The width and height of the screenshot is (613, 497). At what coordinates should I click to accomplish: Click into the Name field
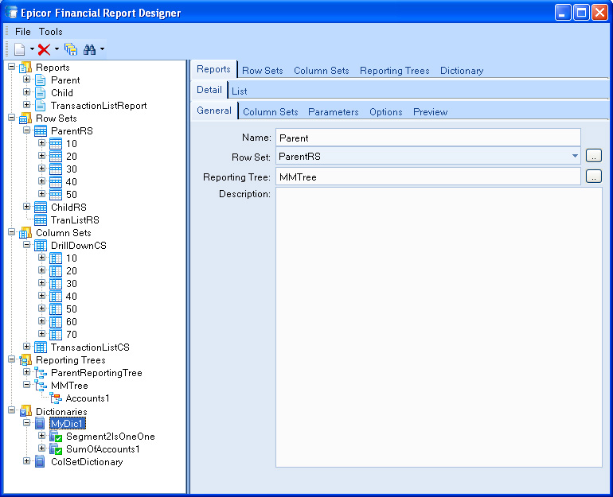(x=428, y=138)
